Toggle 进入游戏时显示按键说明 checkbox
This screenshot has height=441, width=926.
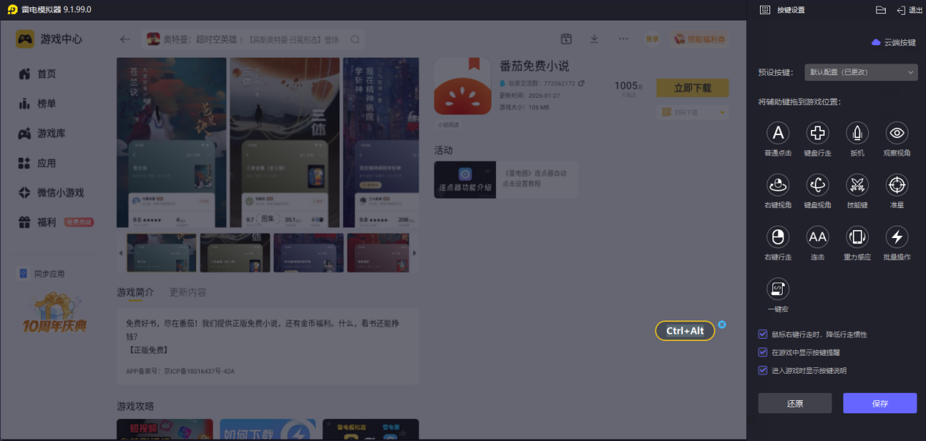763,370
